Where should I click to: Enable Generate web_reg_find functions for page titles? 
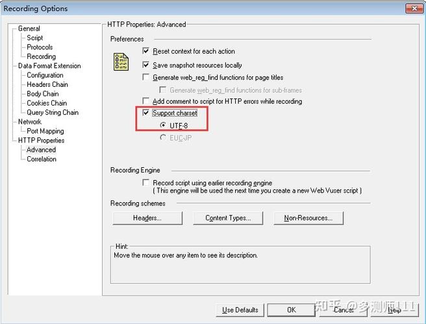point(146,78)
